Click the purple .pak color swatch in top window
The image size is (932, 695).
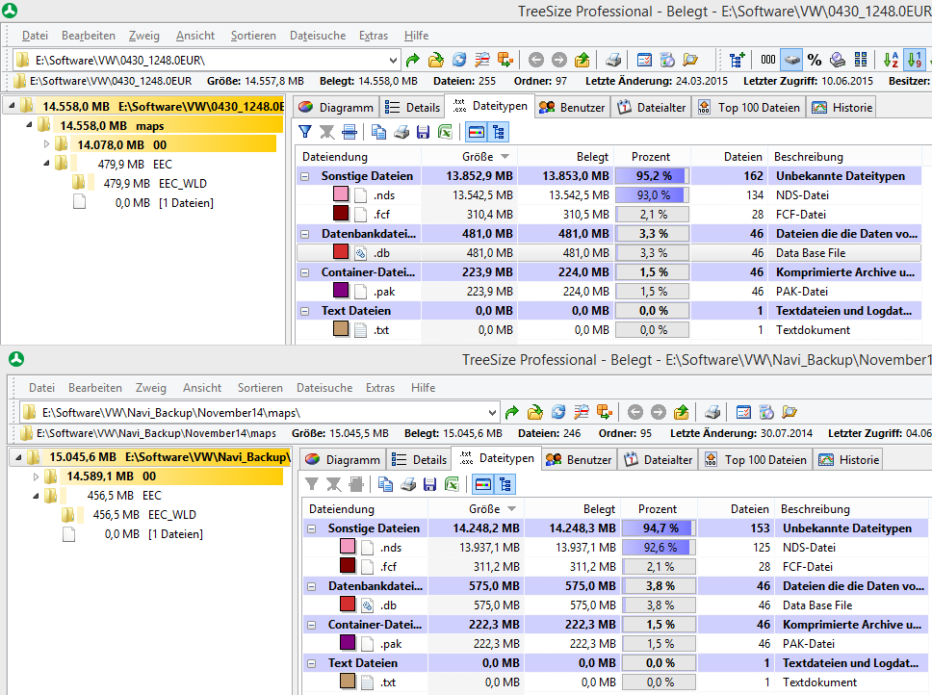341,291
